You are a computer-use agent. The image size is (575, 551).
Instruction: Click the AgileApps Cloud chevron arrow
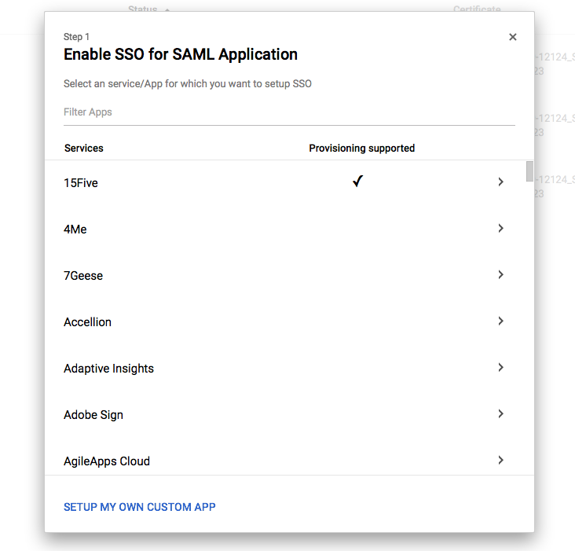500,461
